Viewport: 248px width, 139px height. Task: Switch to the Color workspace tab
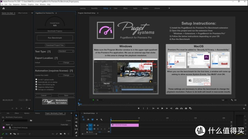pyautogui.click(x=115, y=8)
